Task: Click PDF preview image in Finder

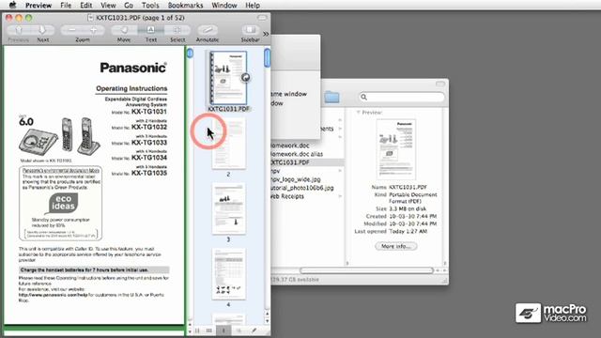Action: pyautogui.click(x=396, y=149)
